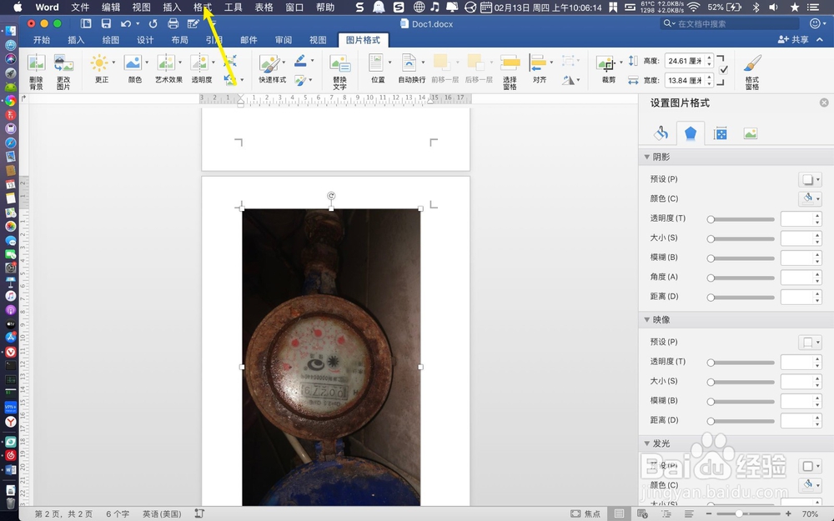Image resolution: width=834 pixels, height=521 pixels.
Task: Open reflection 预设 (P) preset dropdown
Action: pyautogui.click(x=810, y=342)
